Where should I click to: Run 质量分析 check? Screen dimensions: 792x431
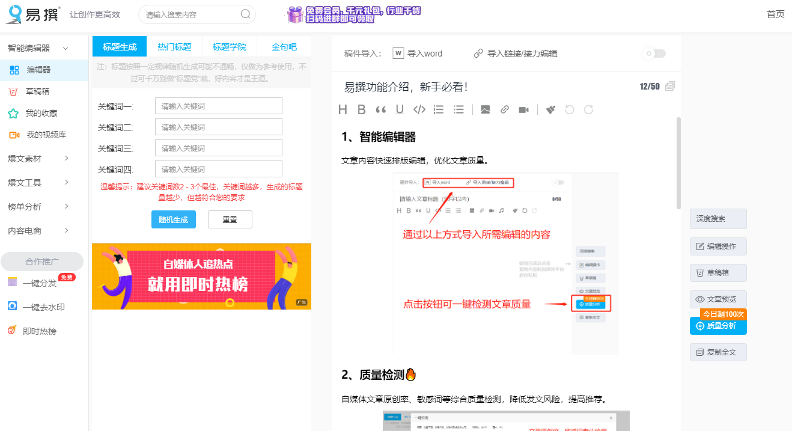click(718, 326)
